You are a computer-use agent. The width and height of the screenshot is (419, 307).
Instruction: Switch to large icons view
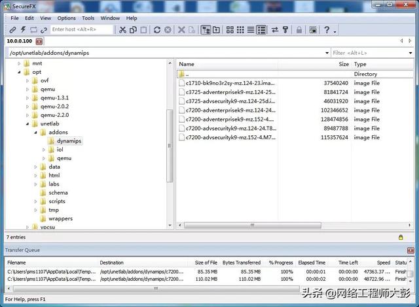coord(230,29)
